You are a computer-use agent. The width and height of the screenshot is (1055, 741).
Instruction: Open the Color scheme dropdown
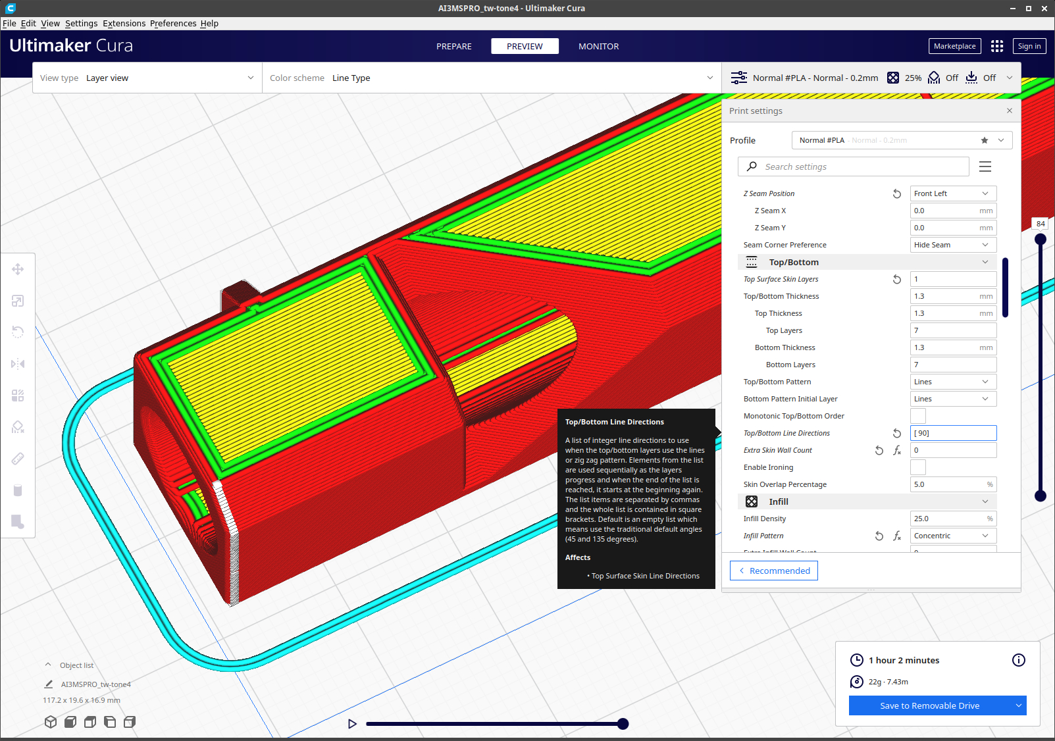(x=492, y=78)
